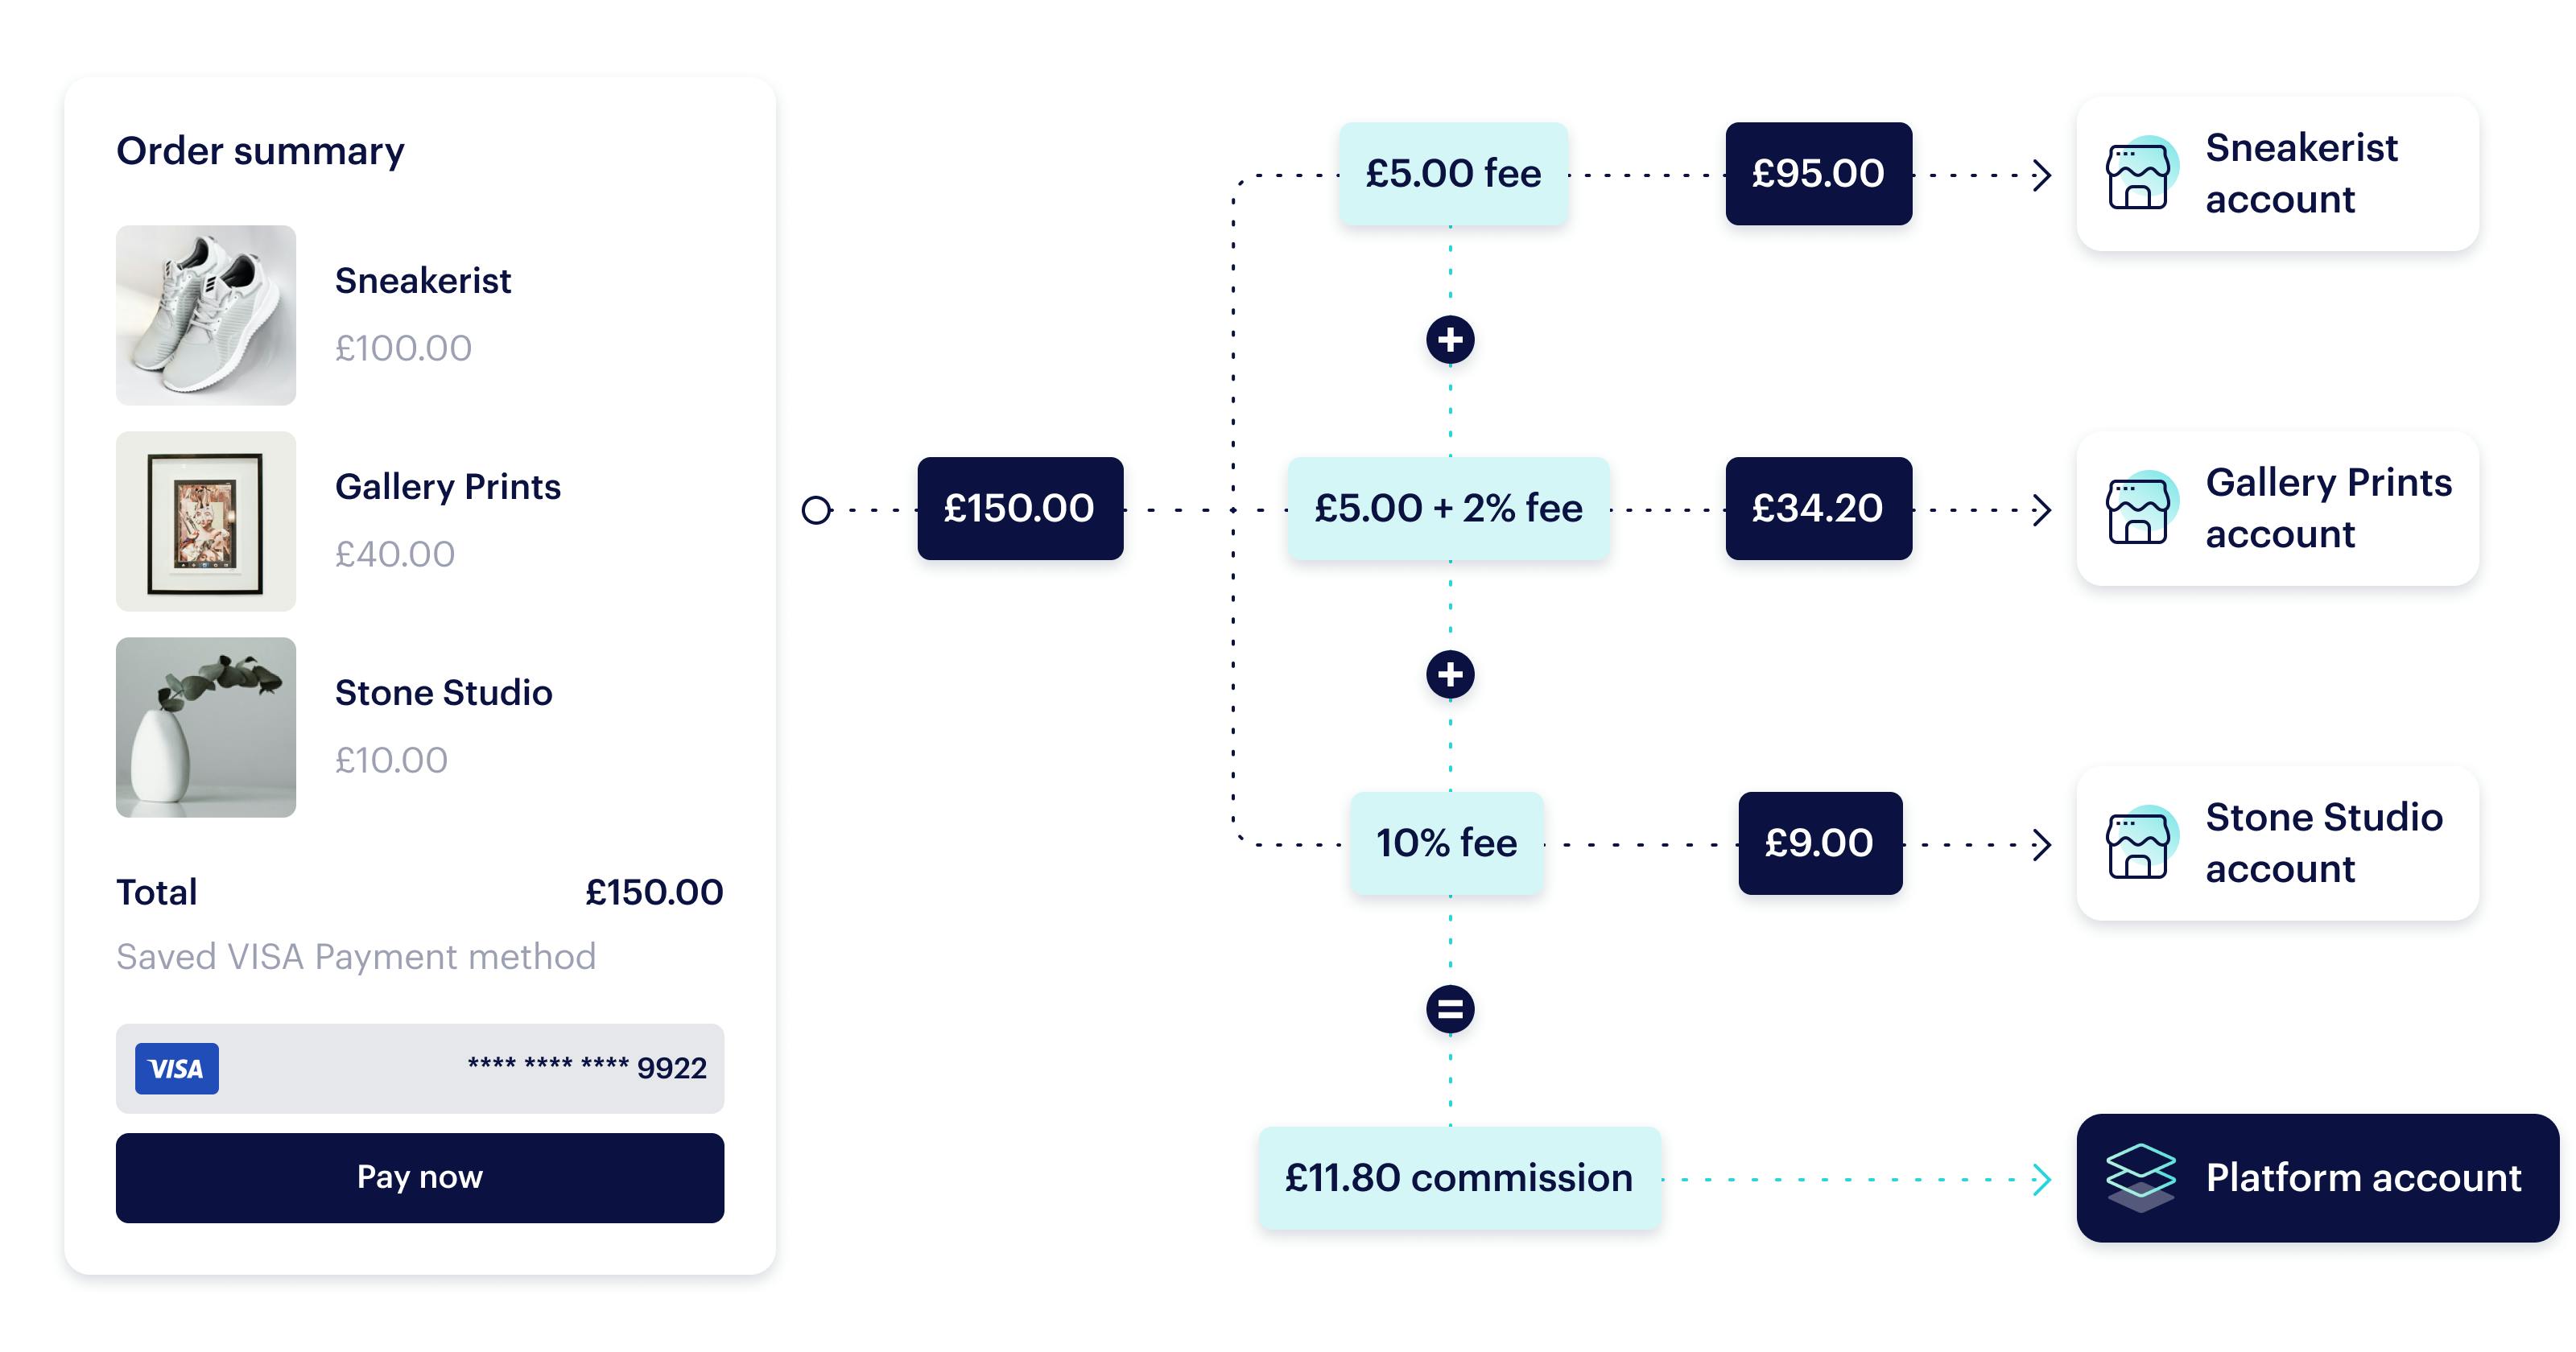The image size is (2576, 1352).
Task: Click the £150.00 total payment badge
Action: pyautogui.click(x=1020, y=508)
